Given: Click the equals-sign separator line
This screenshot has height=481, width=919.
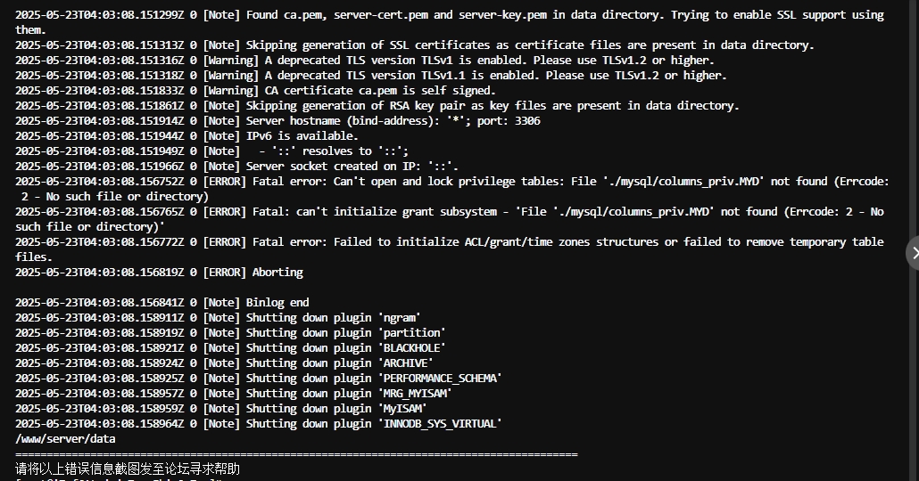Looking at the screenshot, I should point(296,454).
